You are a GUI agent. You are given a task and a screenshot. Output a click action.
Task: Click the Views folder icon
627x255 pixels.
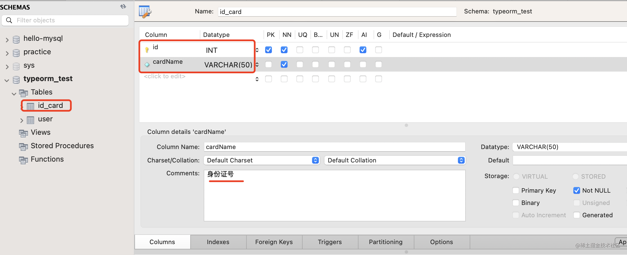pyautogui.click(x=23, y=133)
